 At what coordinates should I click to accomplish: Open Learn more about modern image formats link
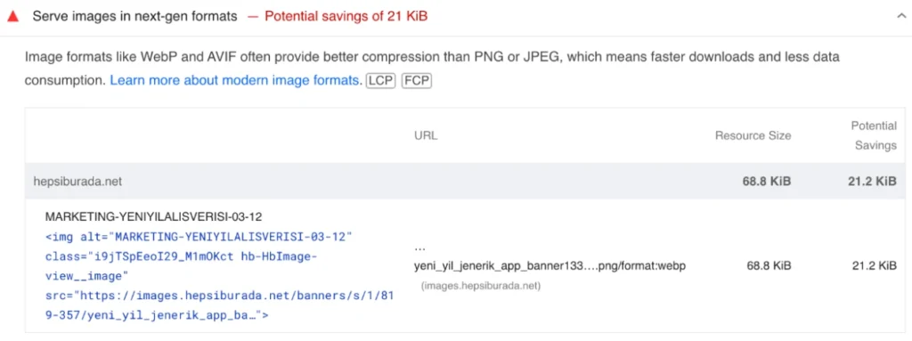(x=235, y=80)
